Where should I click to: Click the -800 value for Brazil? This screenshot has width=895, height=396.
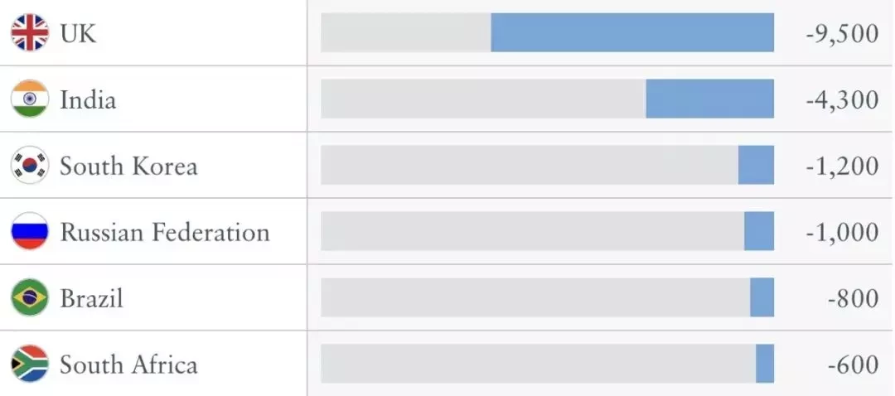[x=853, y=298]
